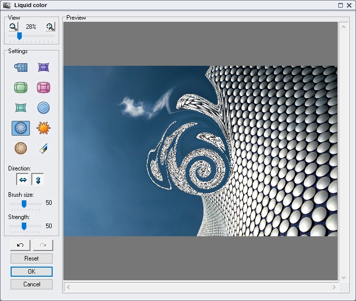Click the Cancel button
The height and width of the screenshot is (301, 356).
point(31,284)
